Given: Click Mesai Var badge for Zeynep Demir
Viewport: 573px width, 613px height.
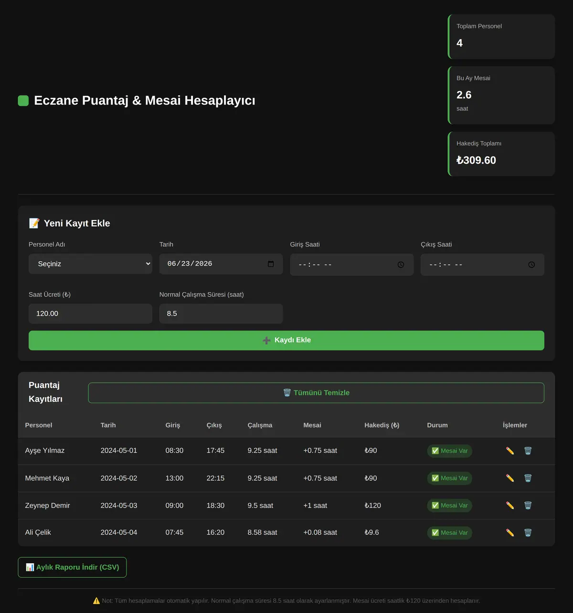Looking at the screenshot, I should (449, 505).
